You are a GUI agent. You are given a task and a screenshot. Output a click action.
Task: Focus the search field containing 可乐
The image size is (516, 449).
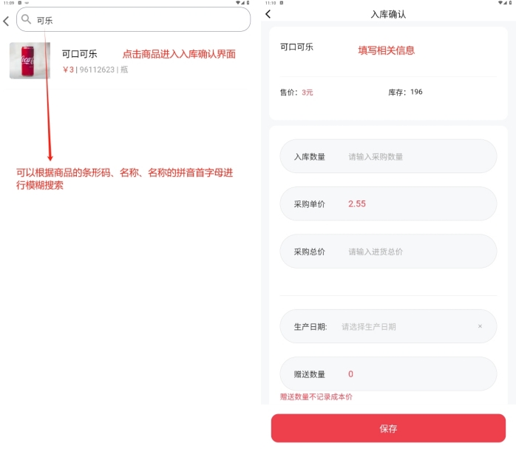(x=140, y=20)
